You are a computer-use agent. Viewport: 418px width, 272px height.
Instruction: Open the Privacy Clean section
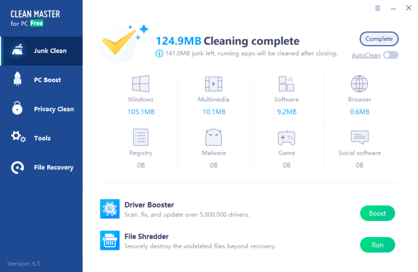[x=42, y=109]
